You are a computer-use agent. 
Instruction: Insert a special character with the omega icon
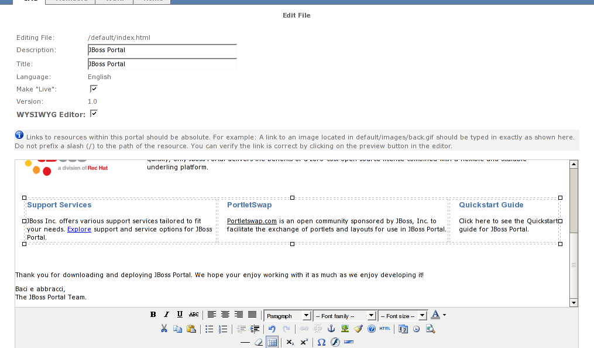(321, 343)
